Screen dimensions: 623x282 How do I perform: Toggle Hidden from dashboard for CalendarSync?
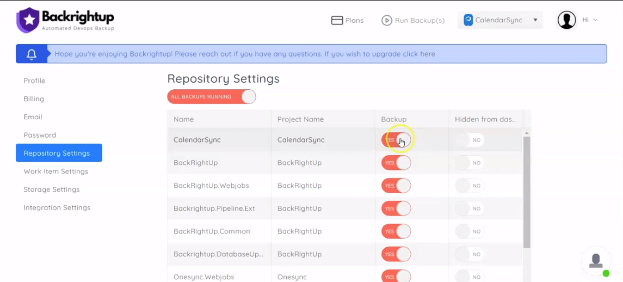[469, 140]
